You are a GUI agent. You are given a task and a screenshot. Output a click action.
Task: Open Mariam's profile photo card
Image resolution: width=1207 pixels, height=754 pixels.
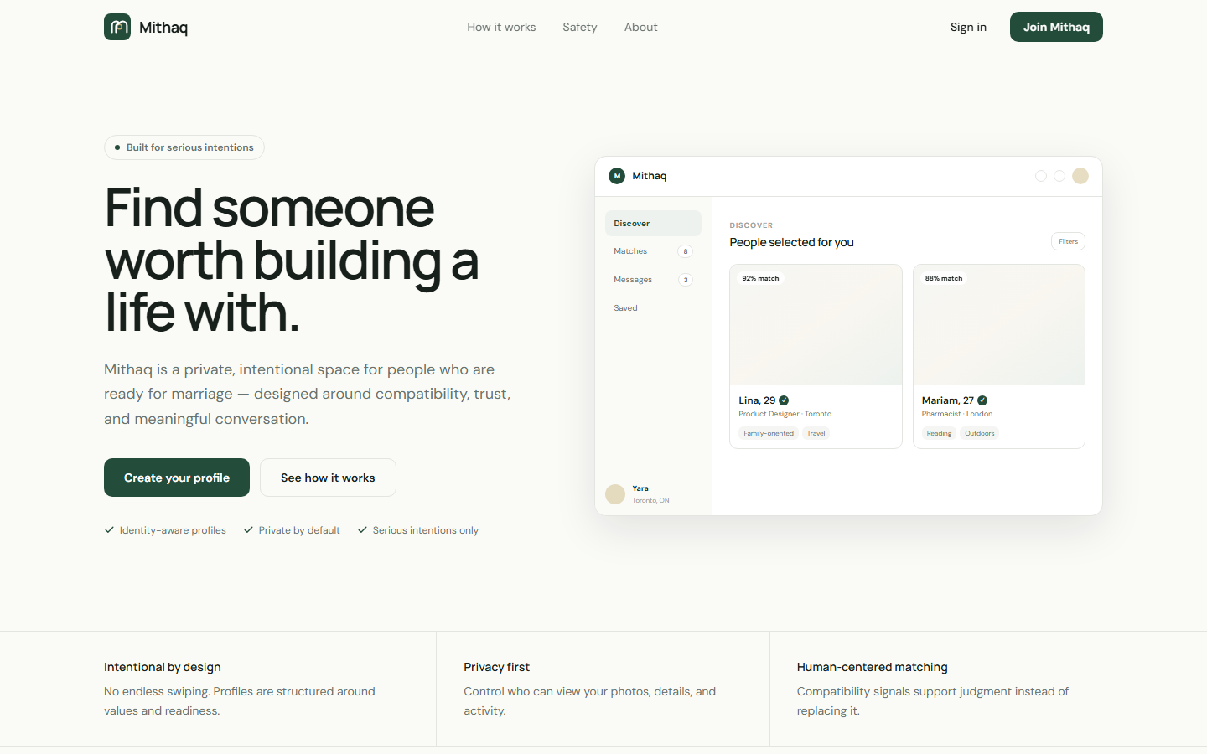click(999, 325)
